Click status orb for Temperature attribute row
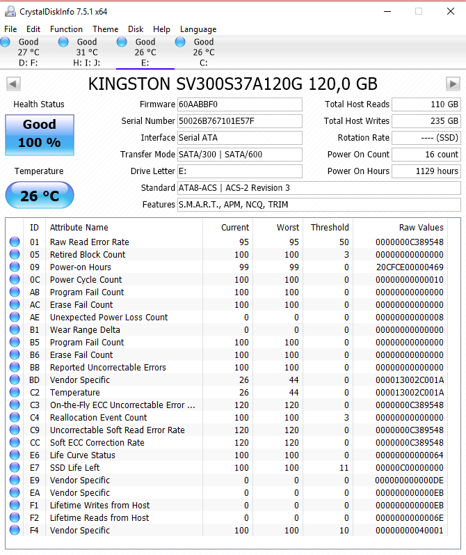The height and width of the screenshot is (555, 466). tap(15, 392)
